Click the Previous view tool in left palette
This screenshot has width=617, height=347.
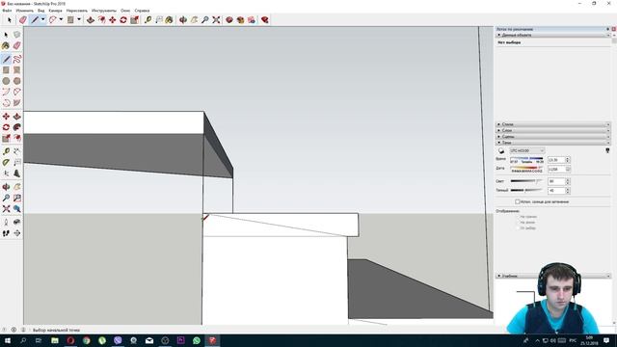[x=16, y=209]
